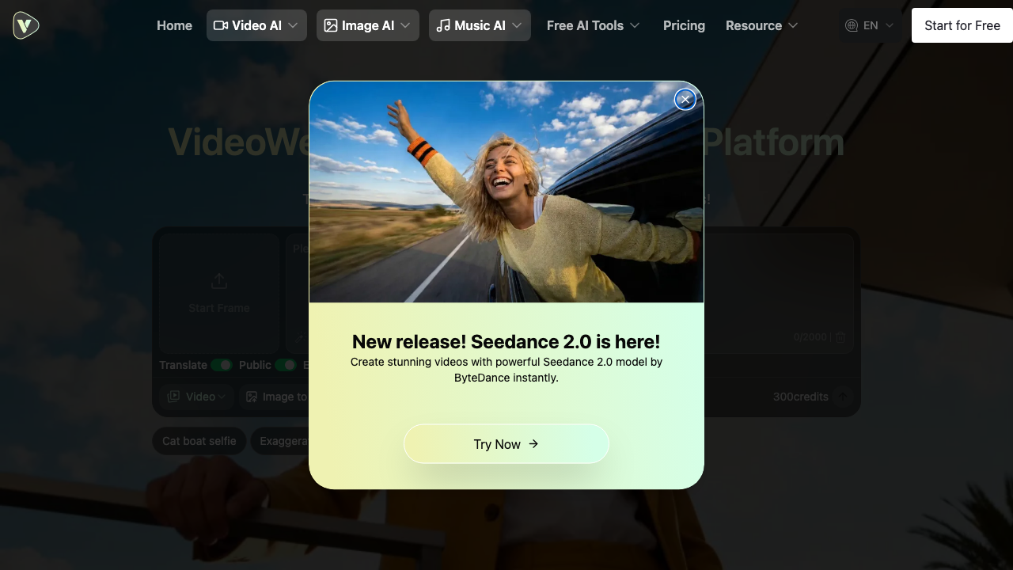This screenshot has height=570, width=1013.
Task: Click the picture icon in Image AI
Action: pyautogui.click(x=331, y=25)
